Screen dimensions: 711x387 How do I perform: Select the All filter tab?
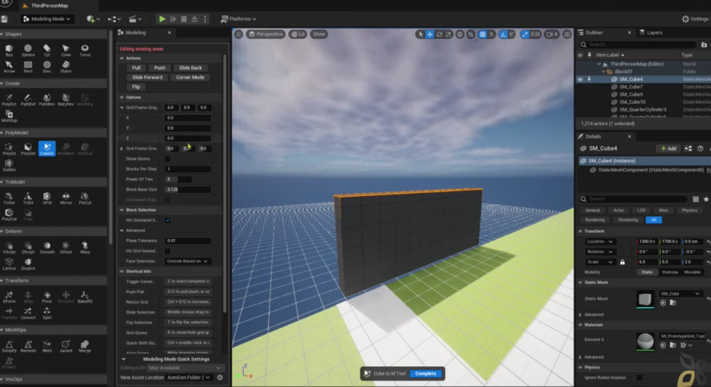click(x=653, y=220)
